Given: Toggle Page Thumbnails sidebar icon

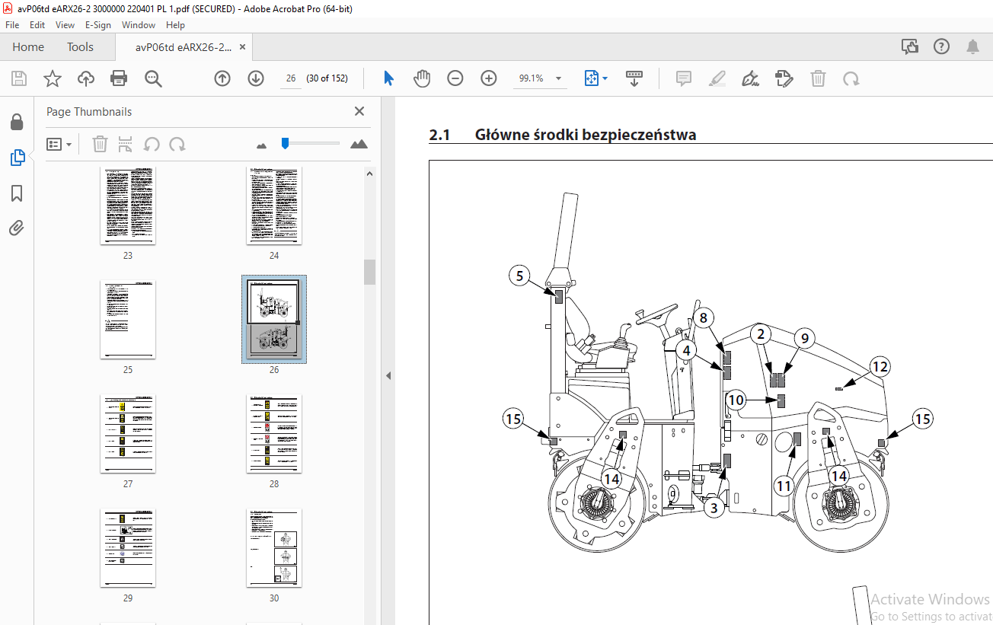Looking at the screenshot, I should coord(17,158).
